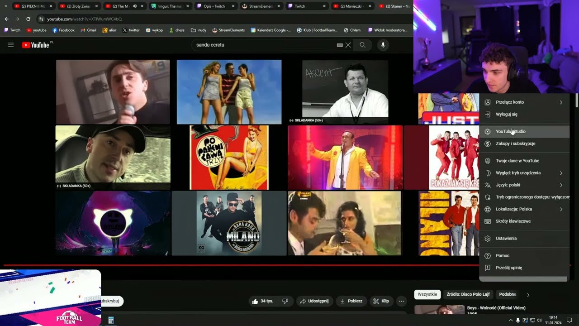
Task: Show hidden tray icons chevron
Action: pyautogui.click(x=511, y=320)
